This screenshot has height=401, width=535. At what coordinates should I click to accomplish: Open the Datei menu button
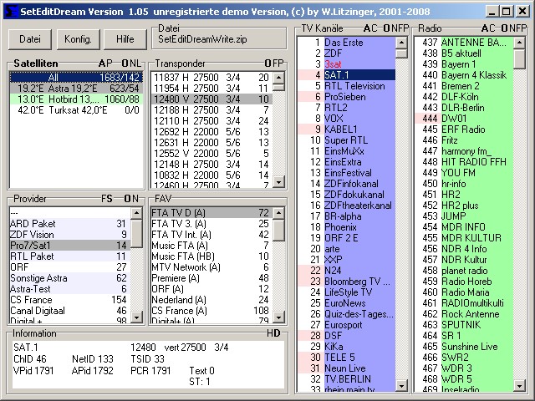tap(30, 39)
